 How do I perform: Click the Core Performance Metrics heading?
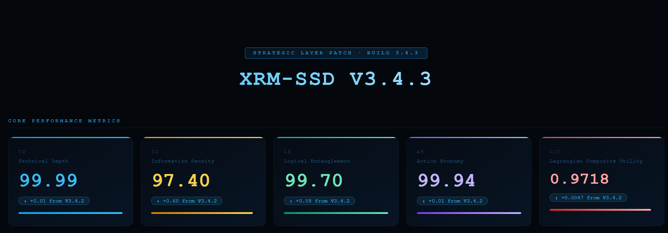64,121
